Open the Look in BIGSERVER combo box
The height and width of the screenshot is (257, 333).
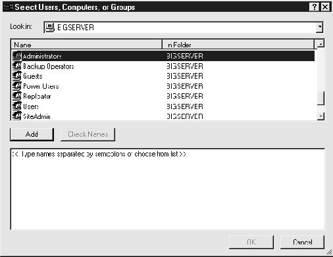(184, 28)
